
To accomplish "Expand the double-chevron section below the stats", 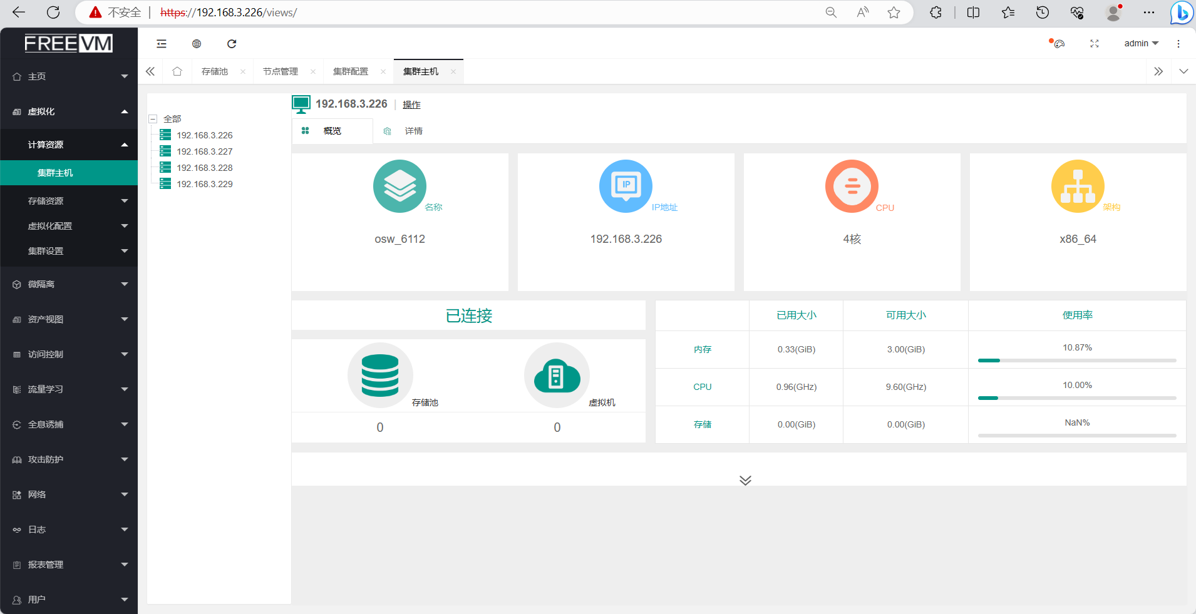I will 745,480.
